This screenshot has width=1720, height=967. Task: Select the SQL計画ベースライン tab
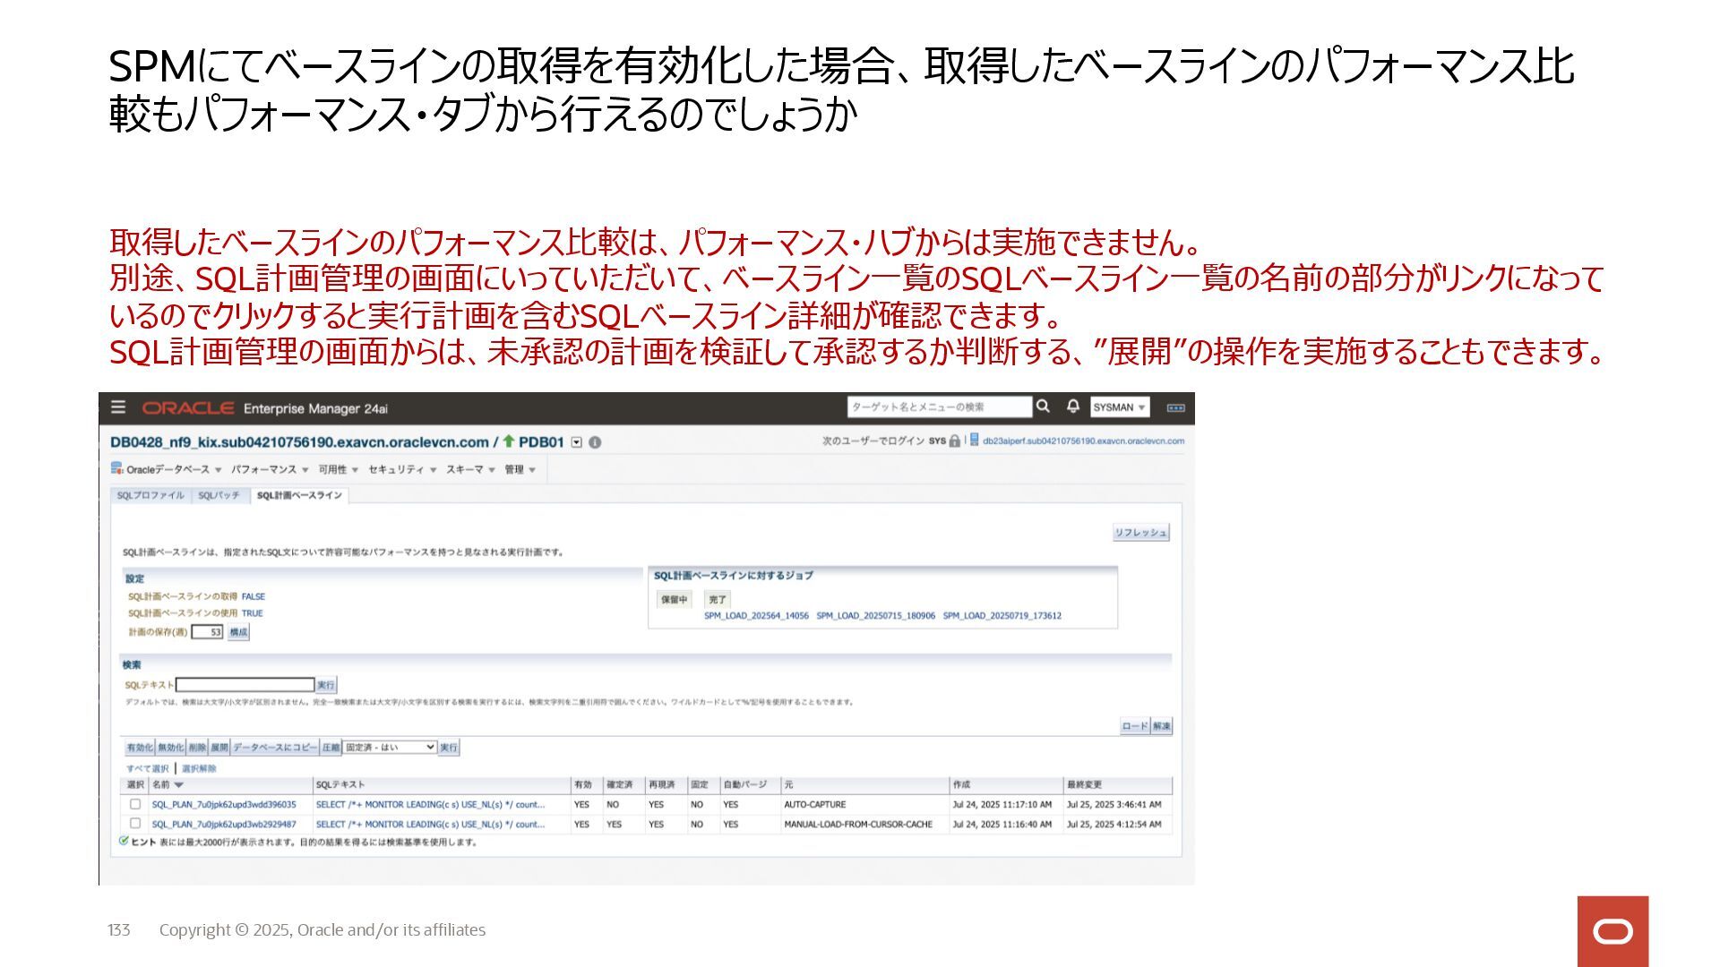pos(299,495)
